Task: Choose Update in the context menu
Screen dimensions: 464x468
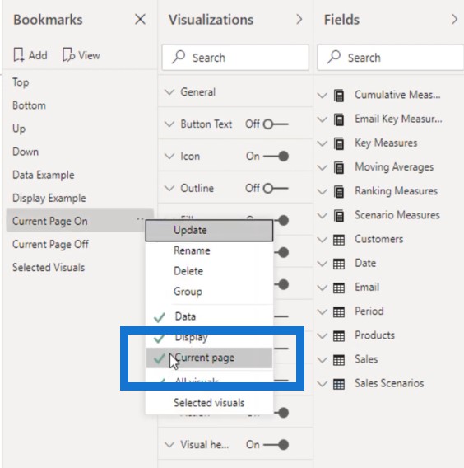Action: click(x=209, y=231)
